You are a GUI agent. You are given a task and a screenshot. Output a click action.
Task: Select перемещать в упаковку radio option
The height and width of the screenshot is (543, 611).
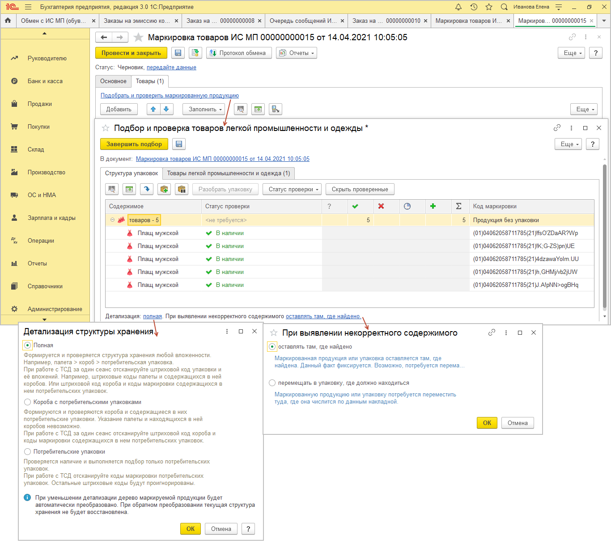coord(272,383)
